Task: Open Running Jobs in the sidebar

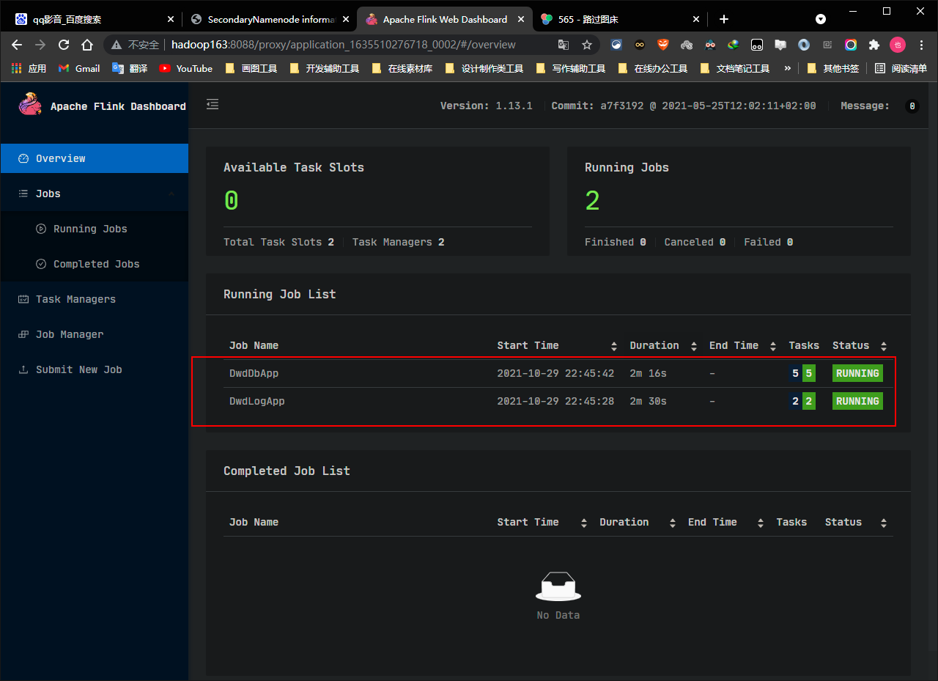Action: pos(94,229)
